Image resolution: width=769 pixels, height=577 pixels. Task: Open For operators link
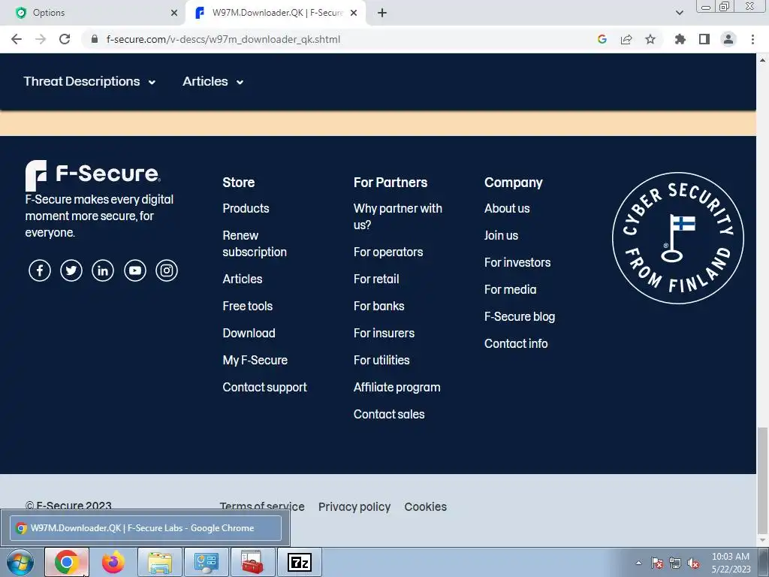388,252
